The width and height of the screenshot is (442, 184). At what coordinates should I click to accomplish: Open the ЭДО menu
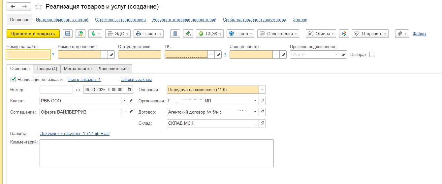pyautogui.click(x=118, y=34)
